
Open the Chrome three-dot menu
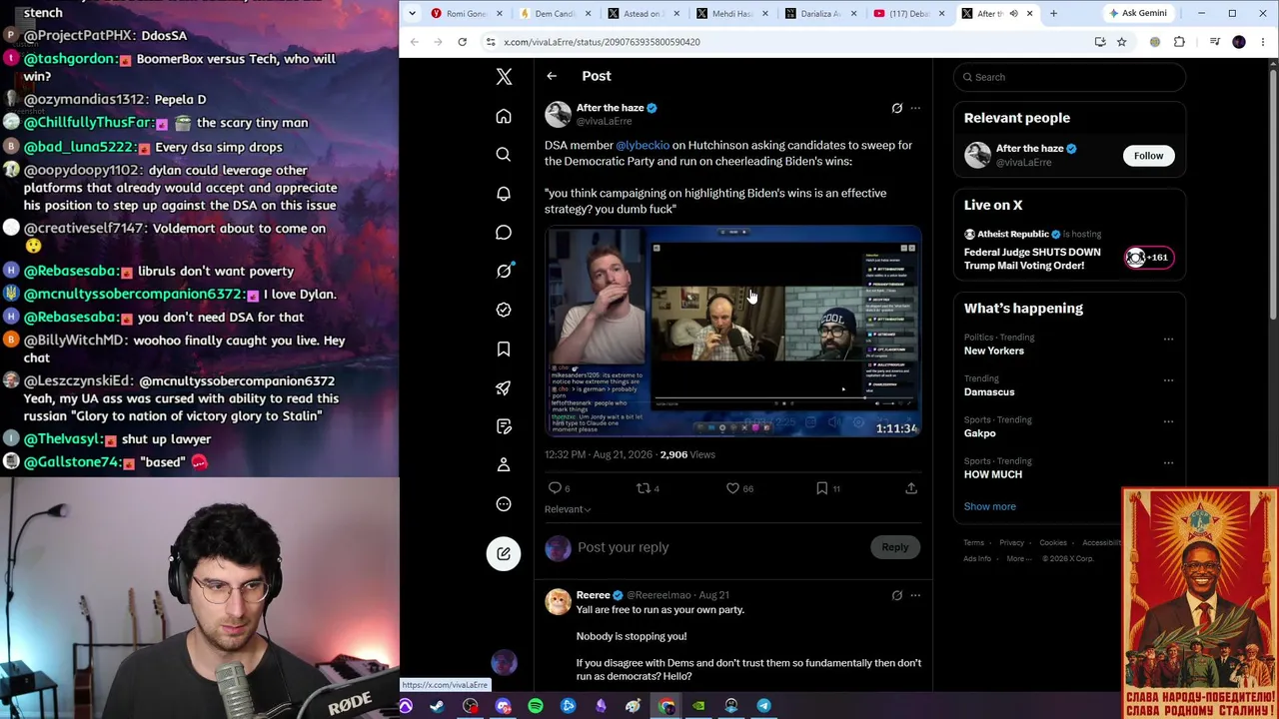(x=1263, y=42)
